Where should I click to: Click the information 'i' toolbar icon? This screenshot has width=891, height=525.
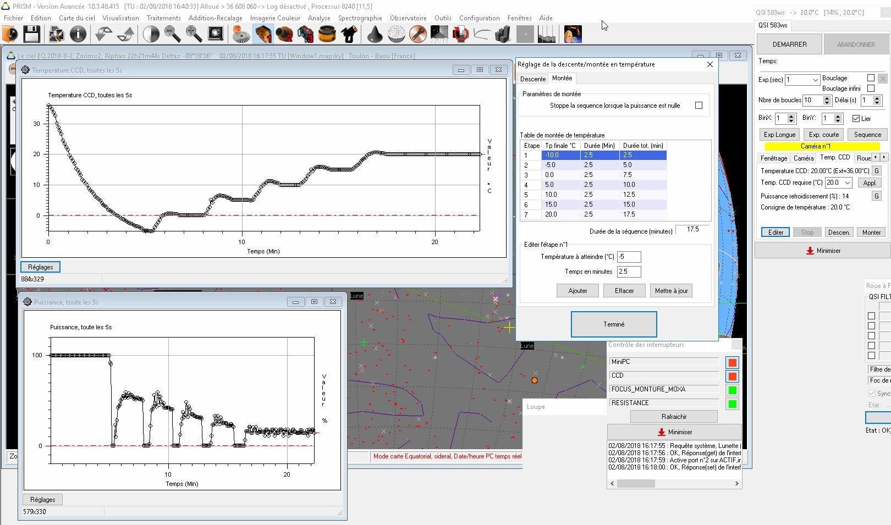click(78, 35)
